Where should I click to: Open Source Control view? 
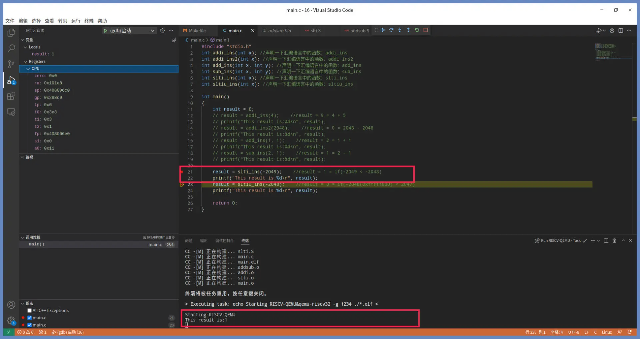(x=11, y=64)
